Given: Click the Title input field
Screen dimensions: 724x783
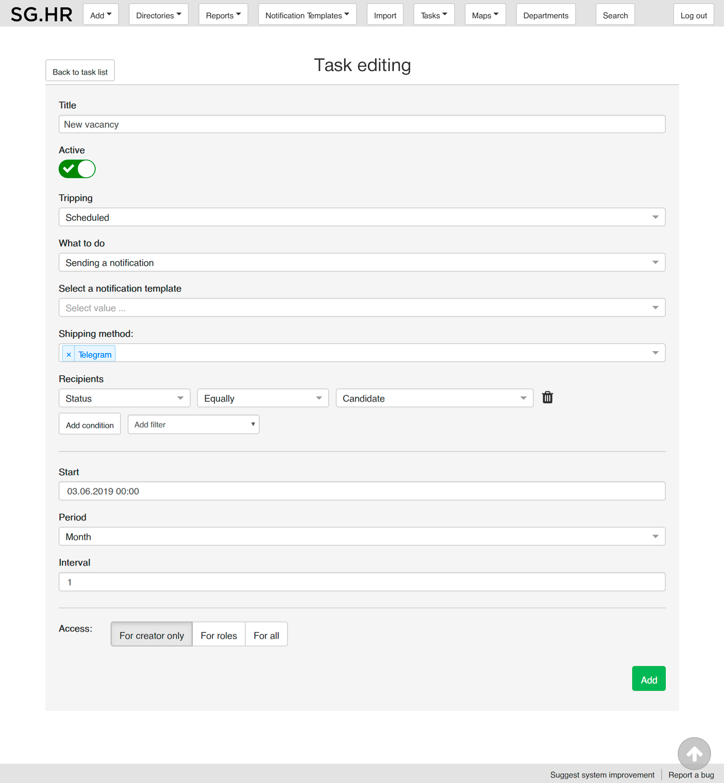Looking at the screenshot, I should pyautogui.click(x=362, y=125).
